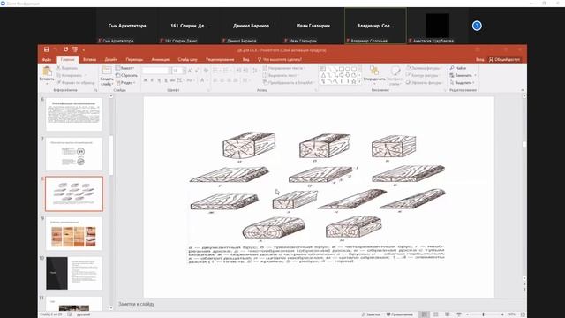Click the Redo icon in quick access toolbar
Viewport: 565px width, 318px height.
pyautogui.click(x=65, y=49)
